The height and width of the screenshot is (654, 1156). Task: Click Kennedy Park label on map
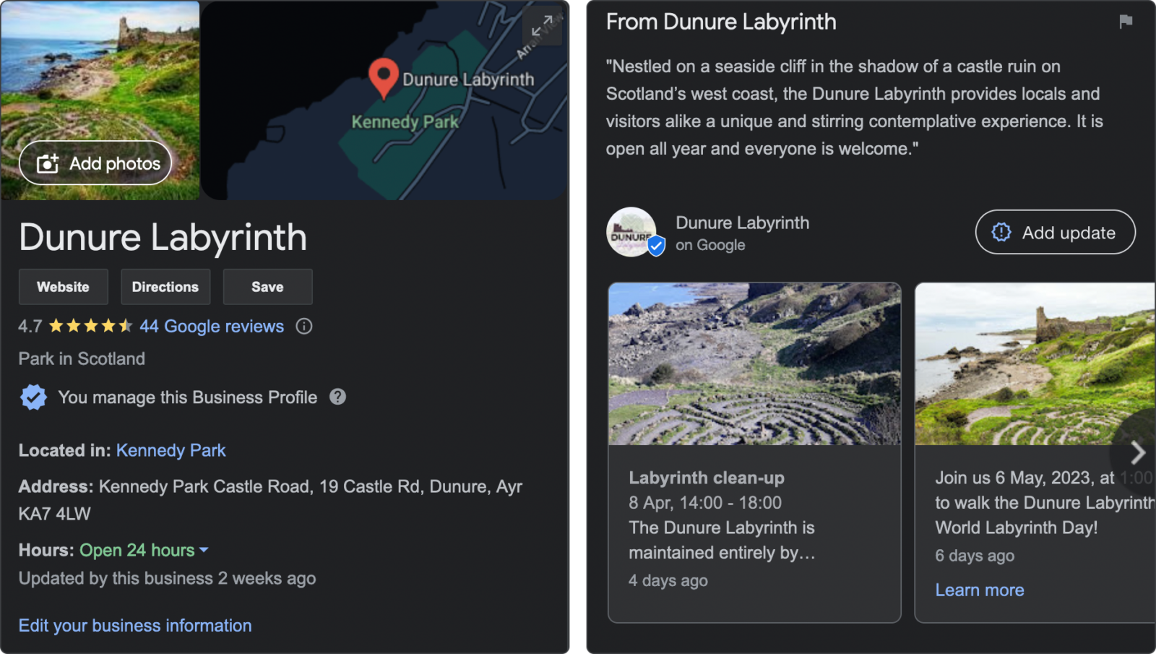(x=405, y=121)
